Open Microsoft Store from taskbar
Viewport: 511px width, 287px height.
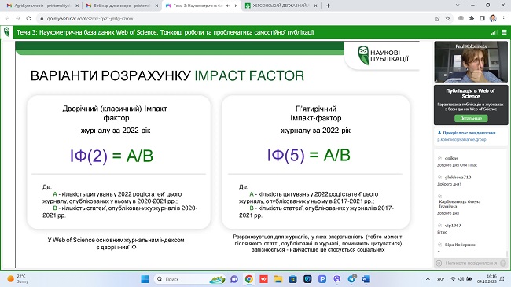[x=293, y=279]
